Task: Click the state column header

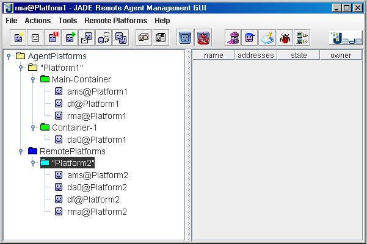Action: [x=299, y=56]
